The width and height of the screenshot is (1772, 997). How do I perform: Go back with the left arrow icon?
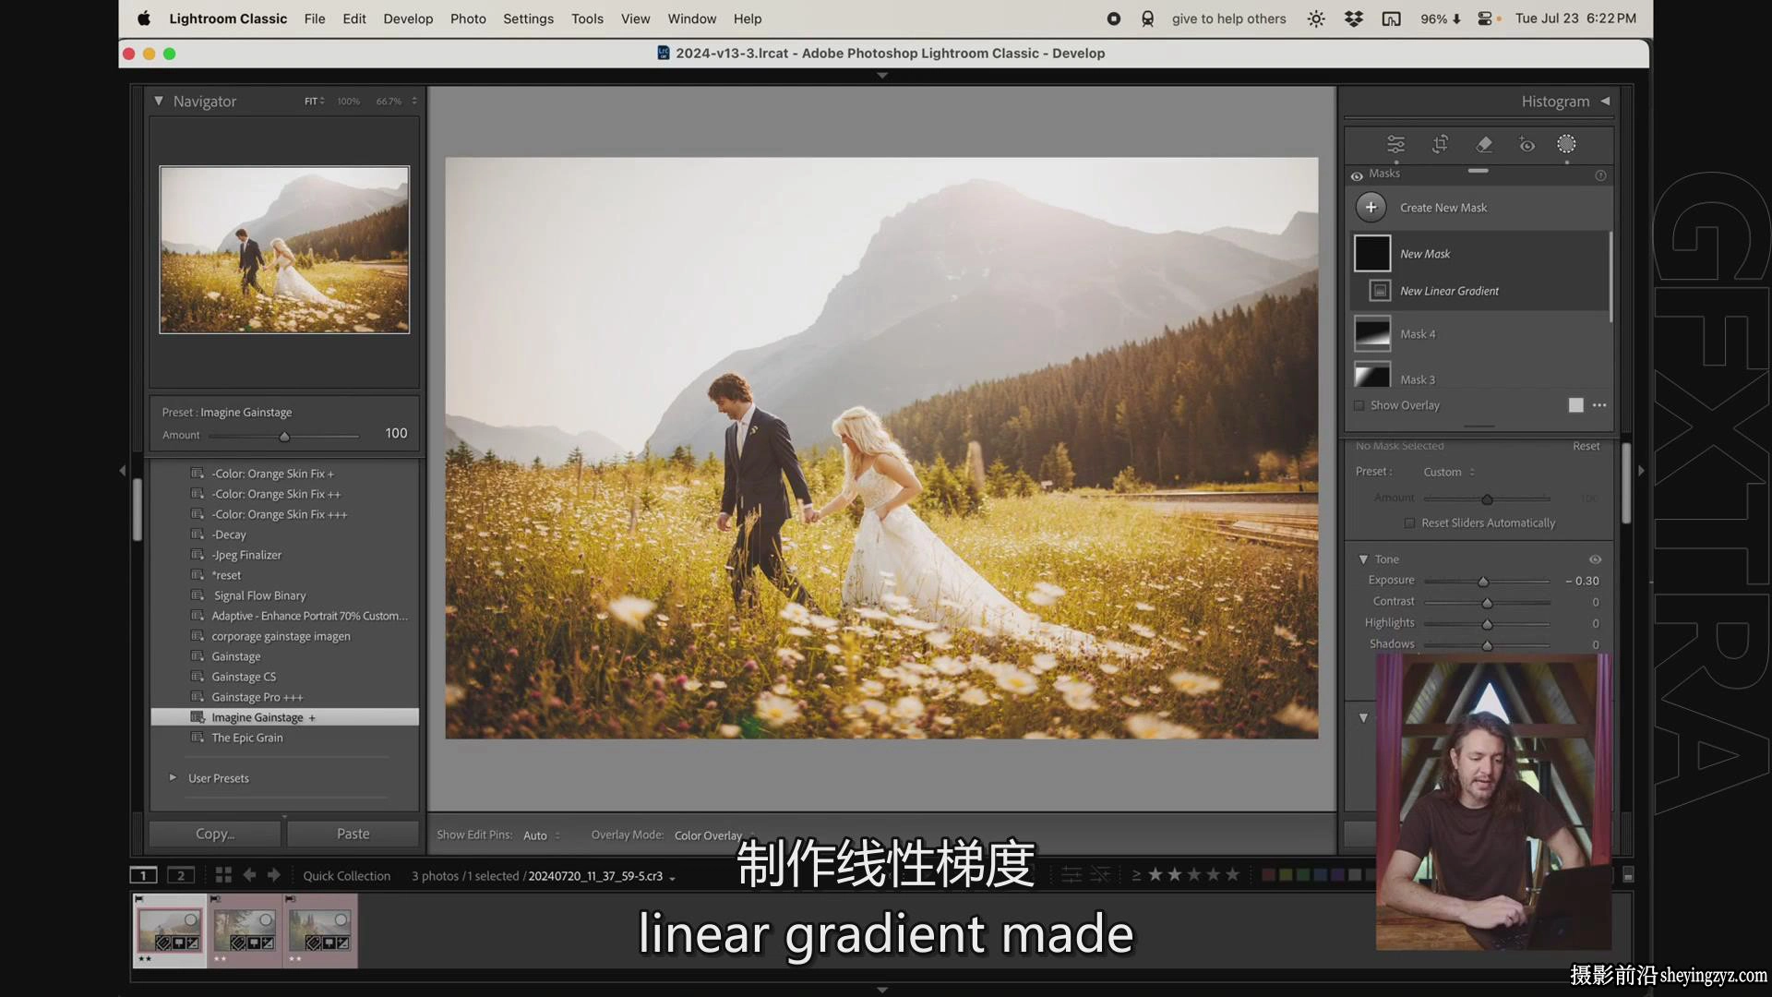(249, 875)
